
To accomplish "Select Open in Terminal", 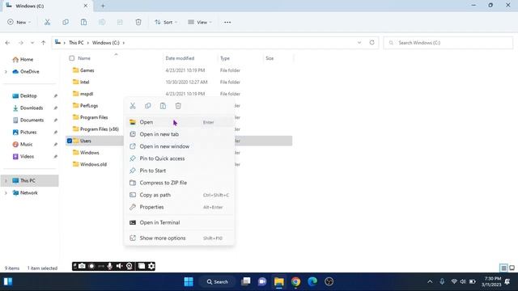I will pyautogui.click(x=179, y=223).
